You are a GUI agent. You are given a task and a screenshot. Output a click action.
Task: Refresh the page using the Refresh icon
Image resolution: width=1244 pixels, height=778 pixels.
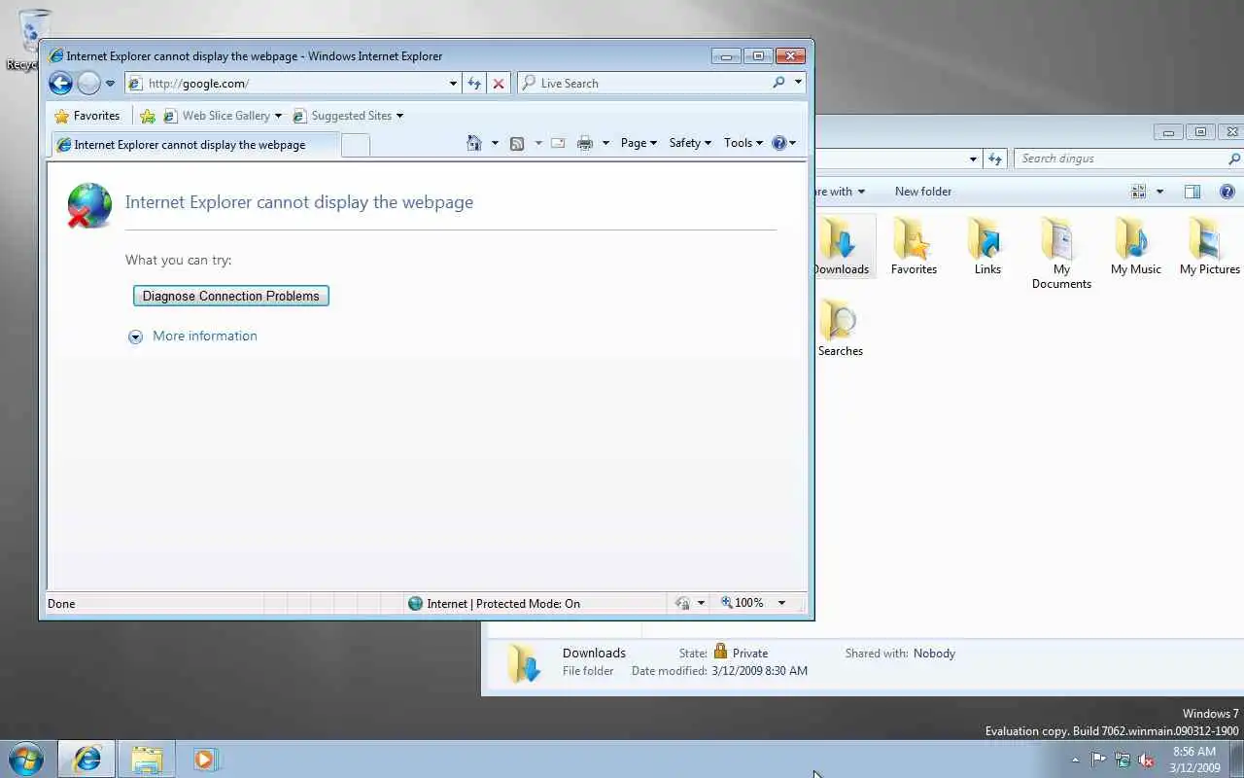[x=474, y=84]
